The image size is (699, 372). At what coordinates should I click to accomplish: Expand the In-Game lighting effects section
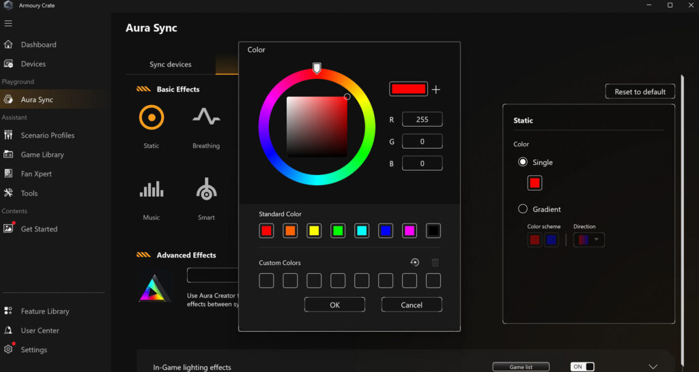[653, 367]
